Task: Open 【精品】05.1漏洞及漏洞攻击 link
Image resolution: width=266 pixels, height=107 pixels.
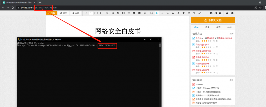Action: click(x=208, y=92)
